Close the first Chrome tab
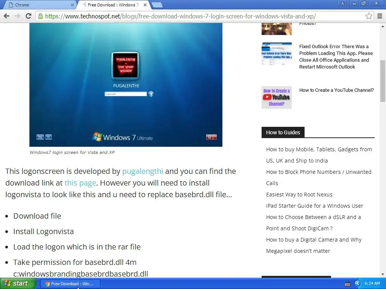This screenshot has width=386, height=289. tap(72, 5)
